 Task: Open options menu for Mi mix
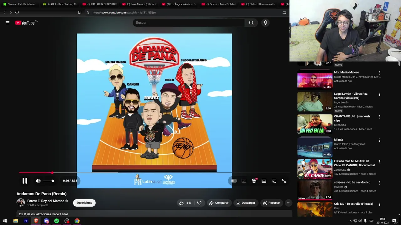380,140
